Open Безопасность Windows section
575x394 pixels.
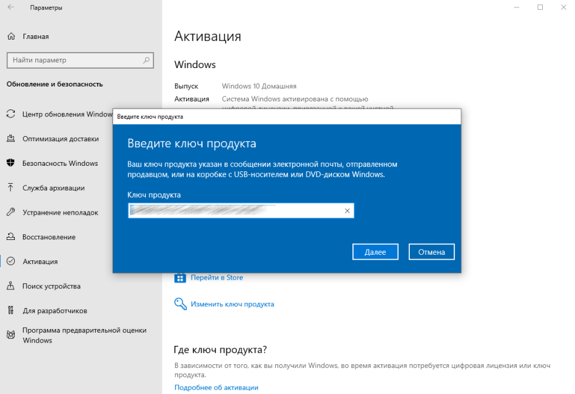(60, 163)
